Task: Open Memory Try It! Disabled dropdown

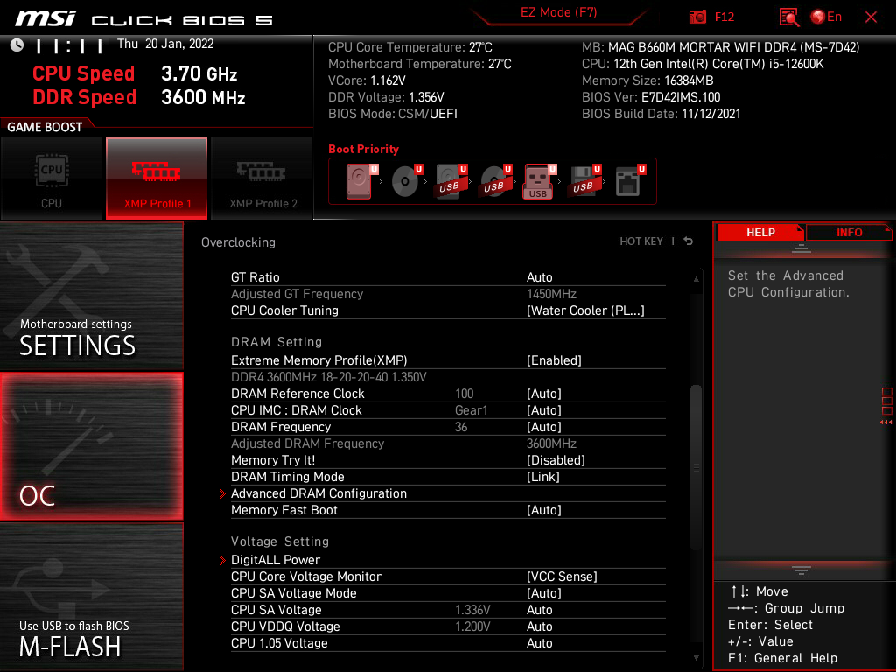Action: tap(556, 460)
